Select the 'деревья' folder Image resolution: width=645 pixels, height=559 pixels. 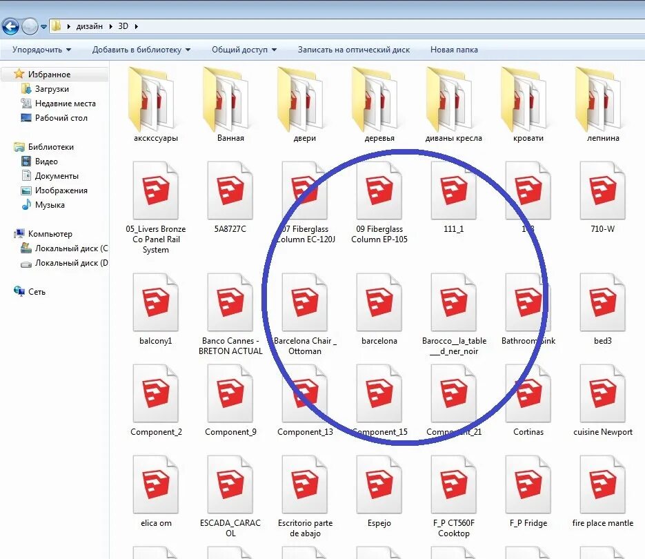(x=379, y=105)
